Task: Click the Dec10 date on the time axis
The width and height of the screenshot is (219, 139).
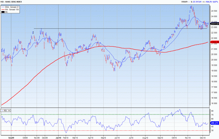Action: point(203,137)
